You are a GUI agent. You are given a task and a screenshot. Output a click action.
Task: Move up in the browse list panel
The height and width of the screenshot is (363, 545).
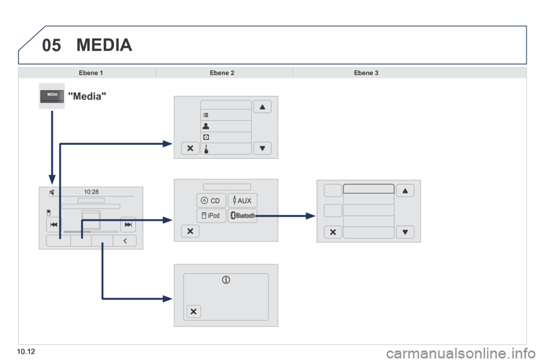(262, 107)
